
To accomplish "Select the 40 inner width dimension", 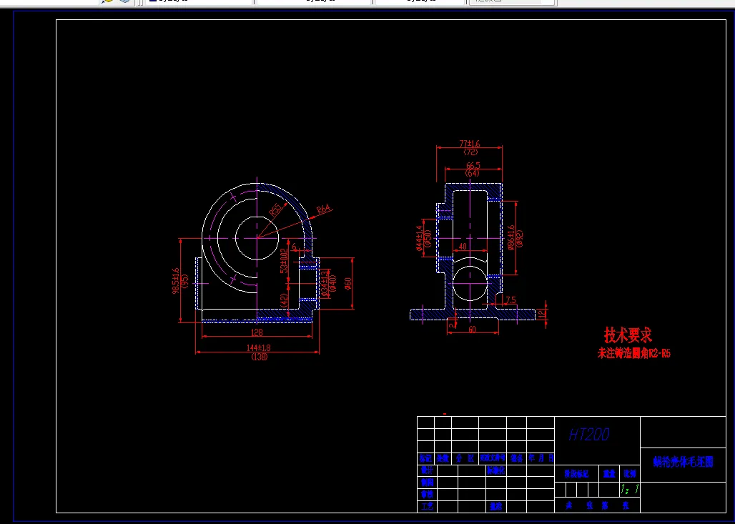I will (463, 246).
